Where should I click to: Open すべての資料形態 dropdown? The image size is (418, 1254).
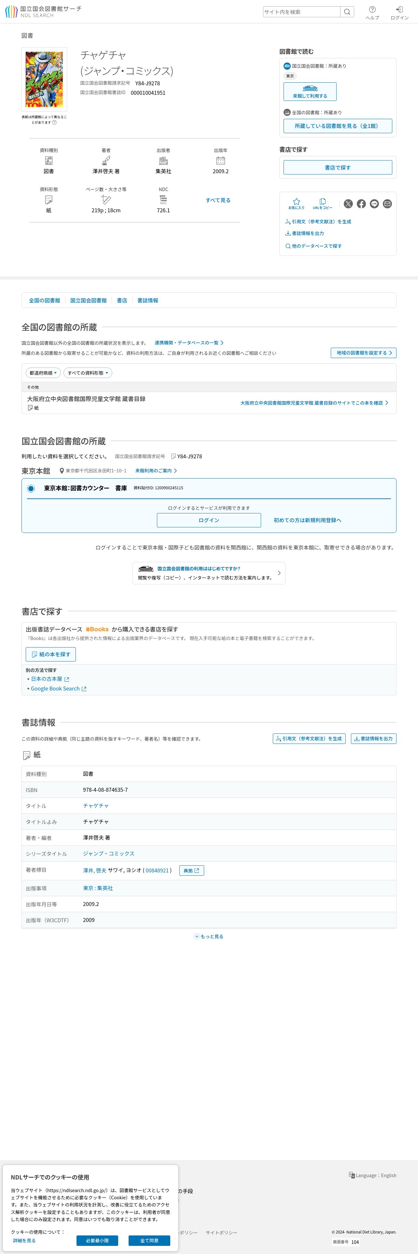(88, 373)
